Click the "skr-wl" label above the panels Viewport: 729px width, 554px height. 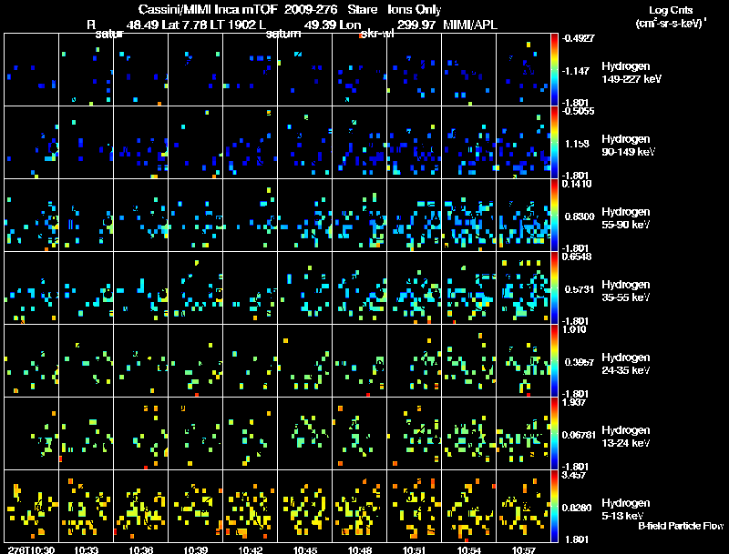(x=377, y=34)
